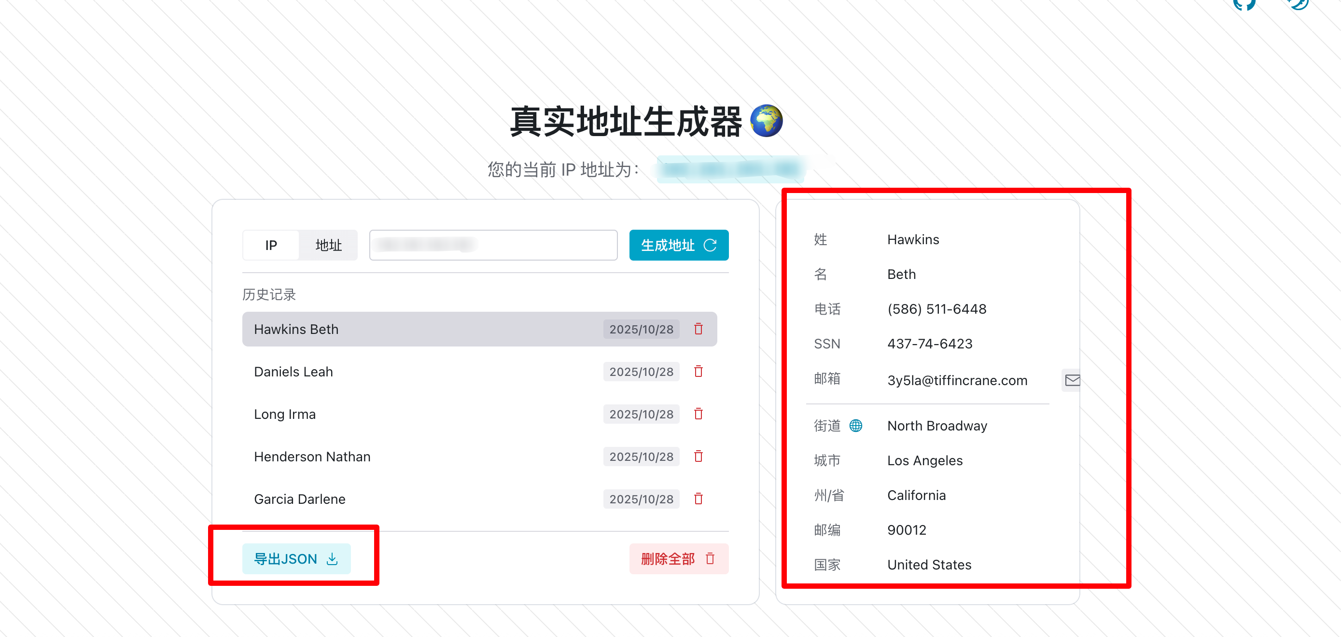Click the mail icon beside the email
Screen dimensions: 1341x637
click(x=1072, y=380)
